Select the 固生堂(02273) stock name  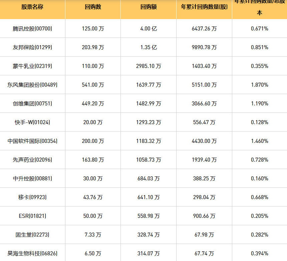[32, 235]
